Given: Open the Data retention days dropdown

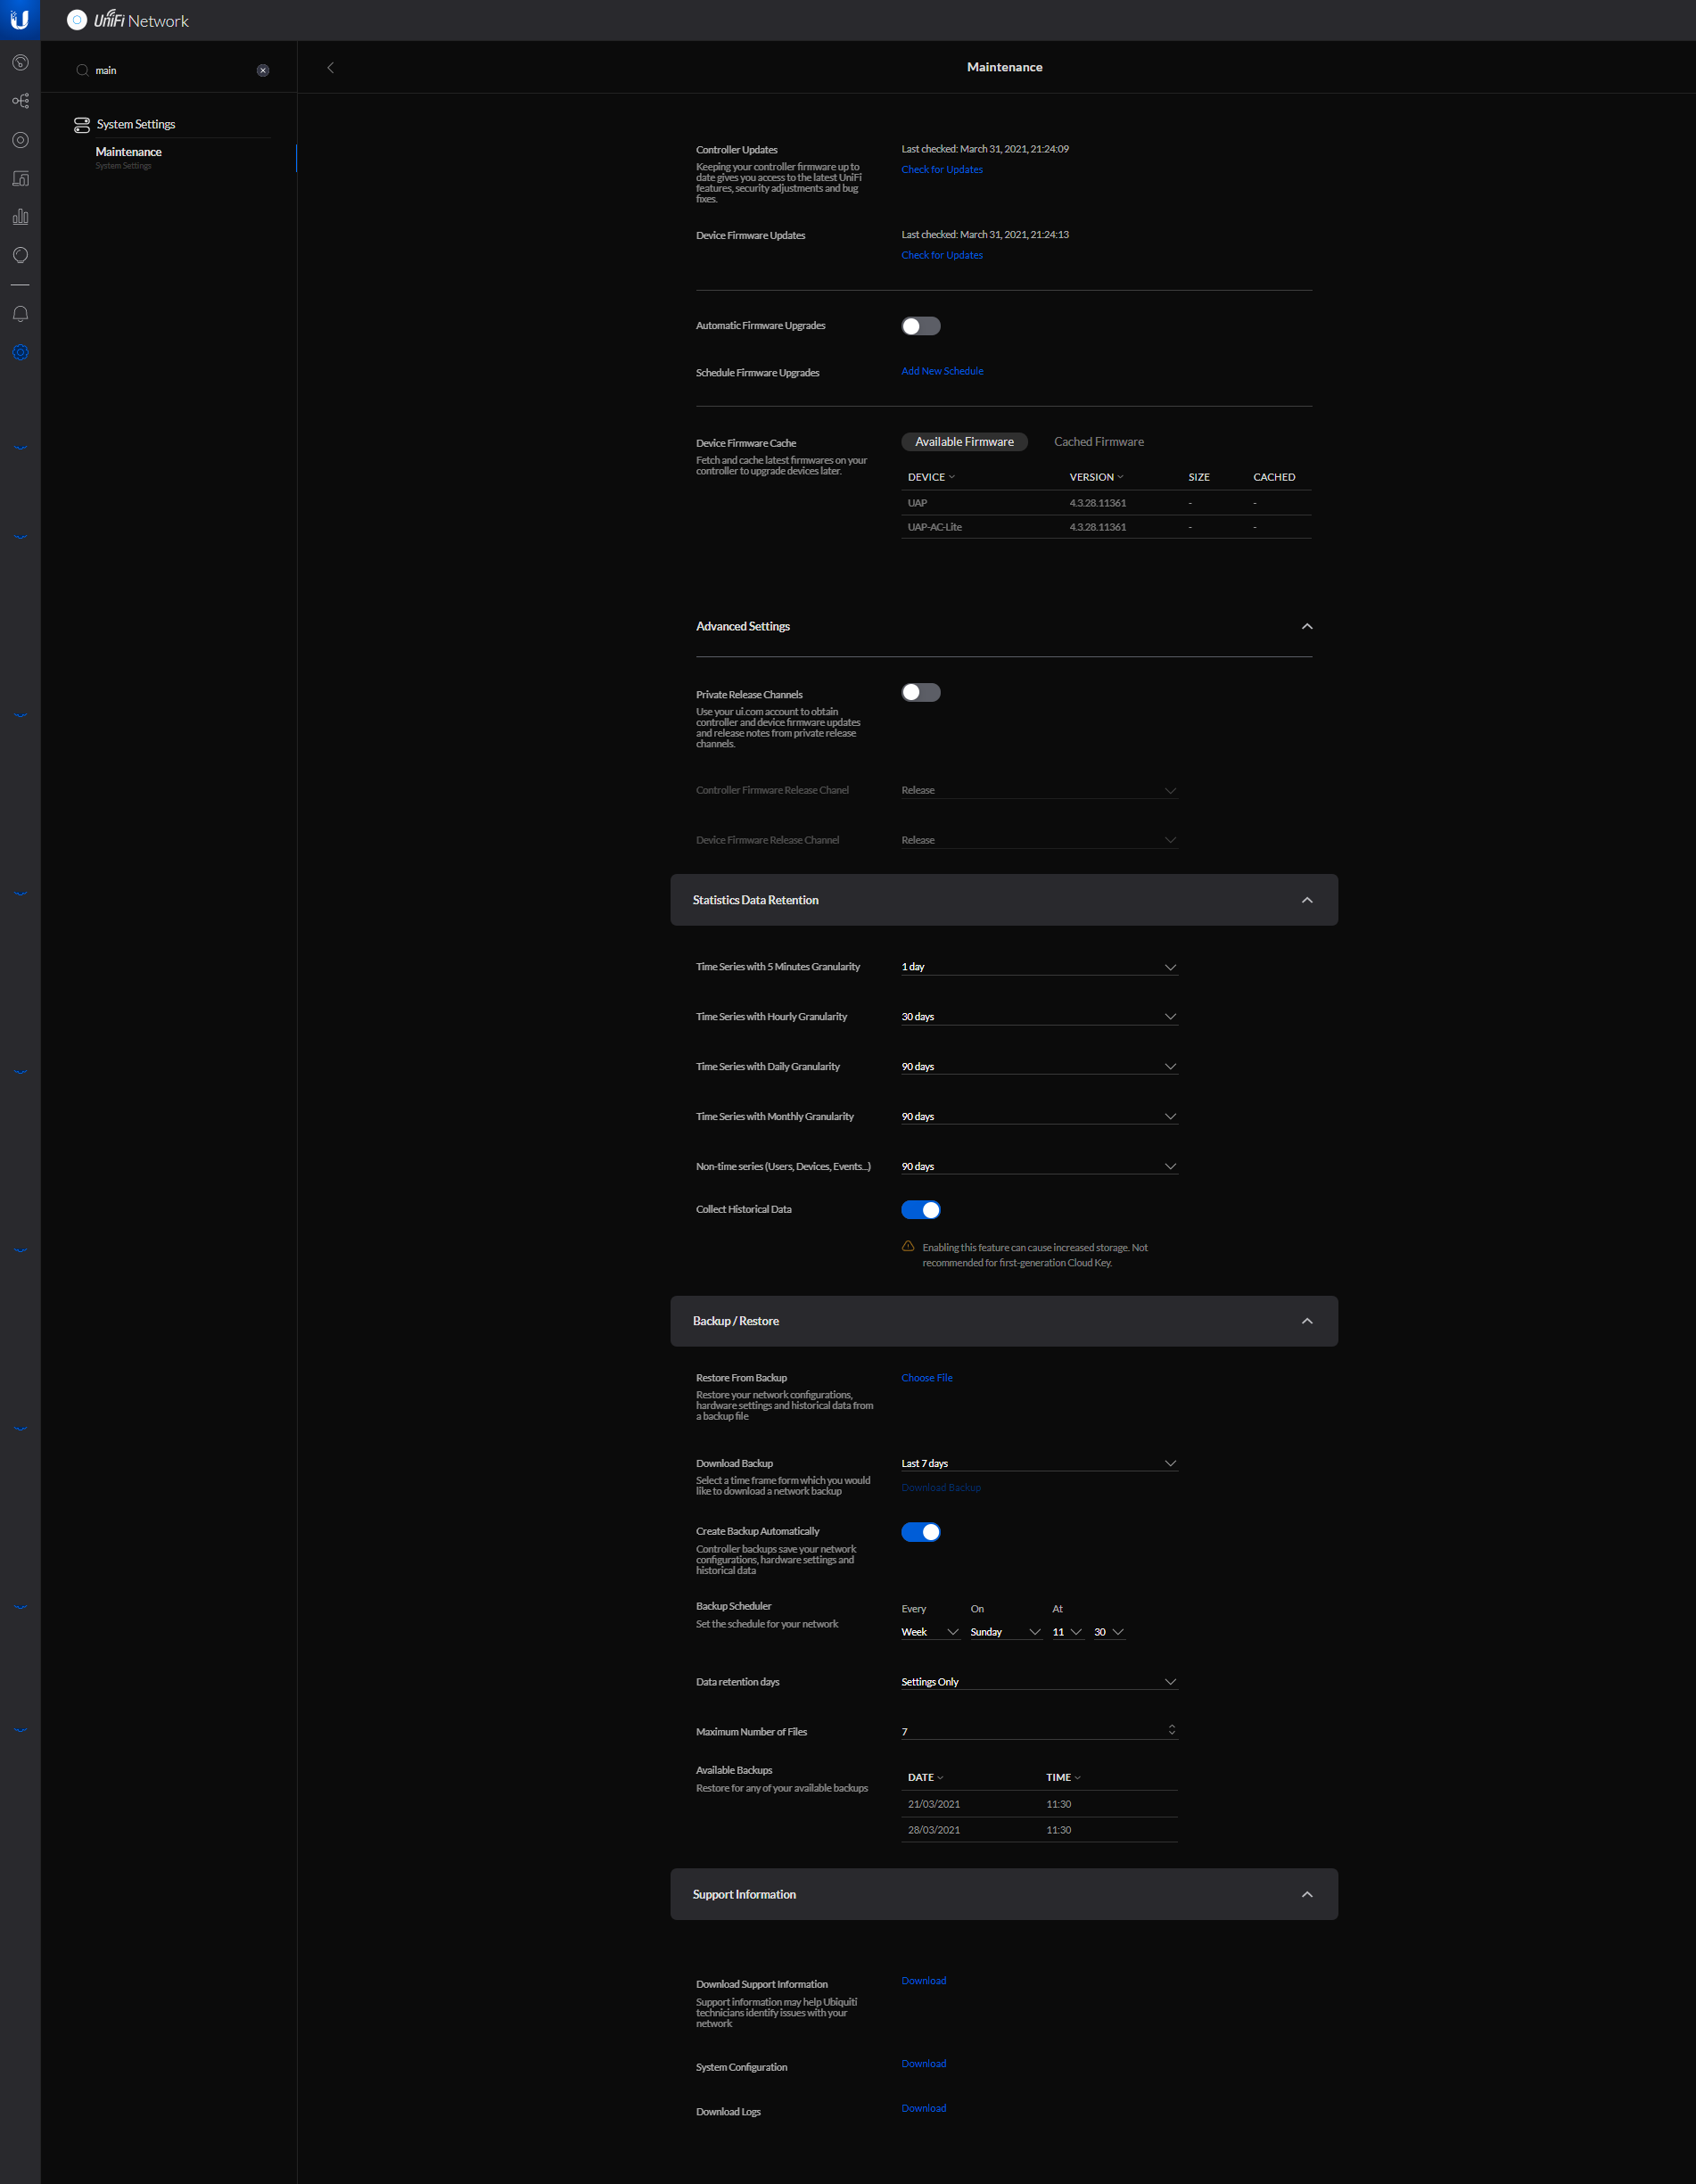Looking at the screenshot, I should click(x=1038, y=1682).
